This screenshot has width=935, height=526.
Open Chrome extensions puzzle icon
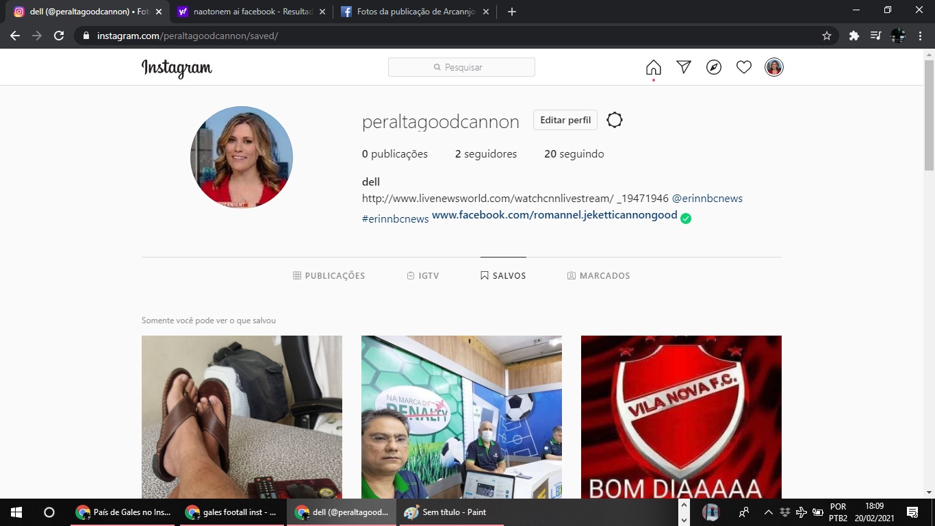(x=854, y=36)
